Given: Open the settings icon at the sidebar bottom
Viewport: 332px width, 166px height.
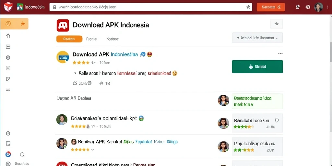Looking at the screenshot, I should 8,164.
